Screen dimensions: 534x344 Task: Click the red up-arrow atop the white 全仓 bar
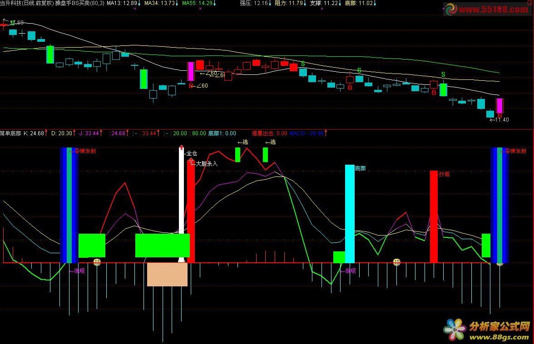coord(182,147)
